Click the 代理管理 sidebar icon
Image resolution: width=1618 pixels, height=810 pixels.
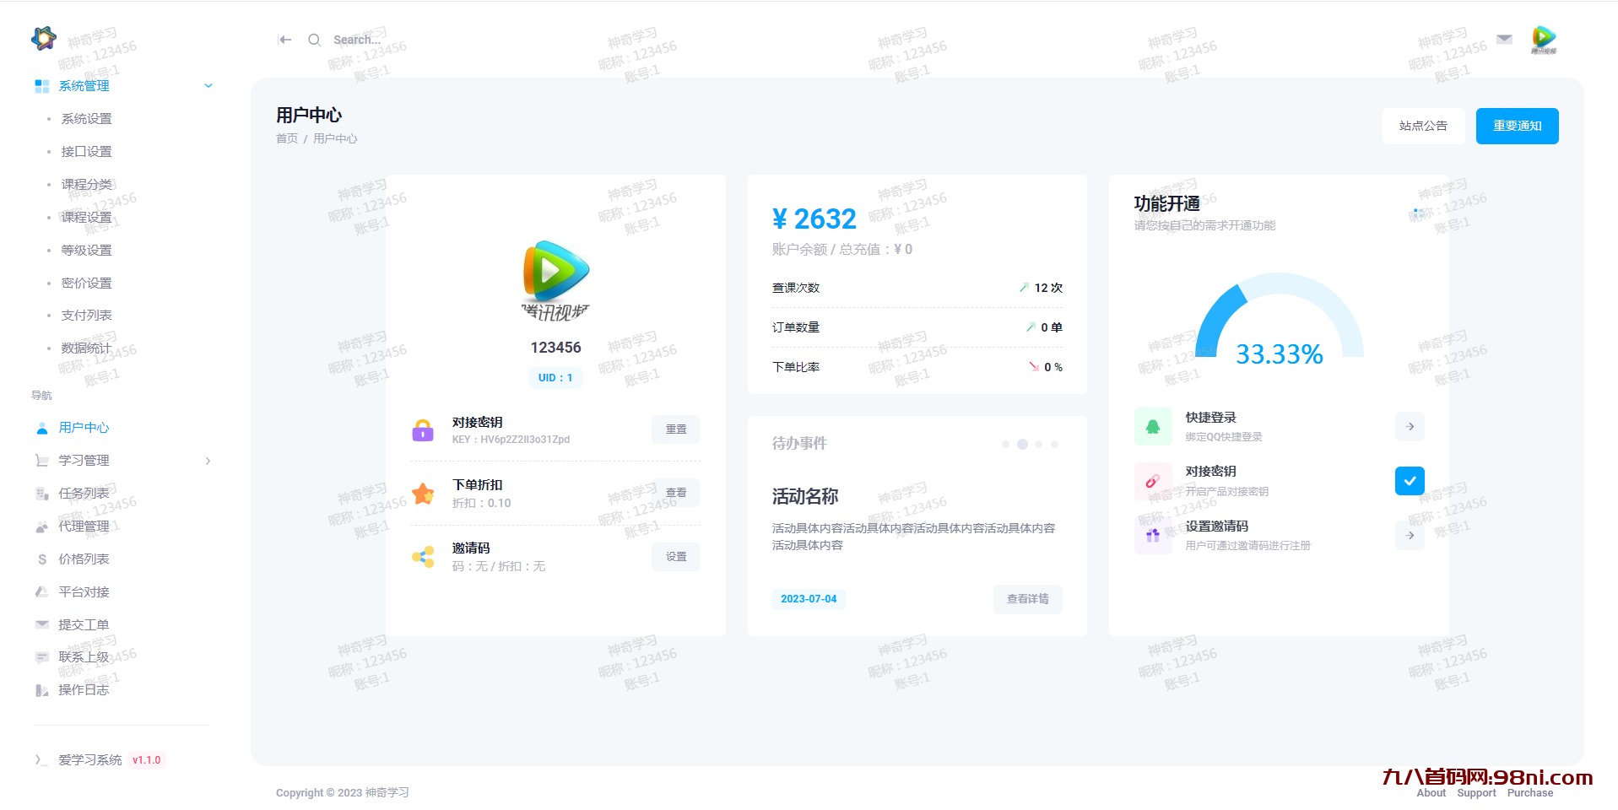(x=41, y=526)
